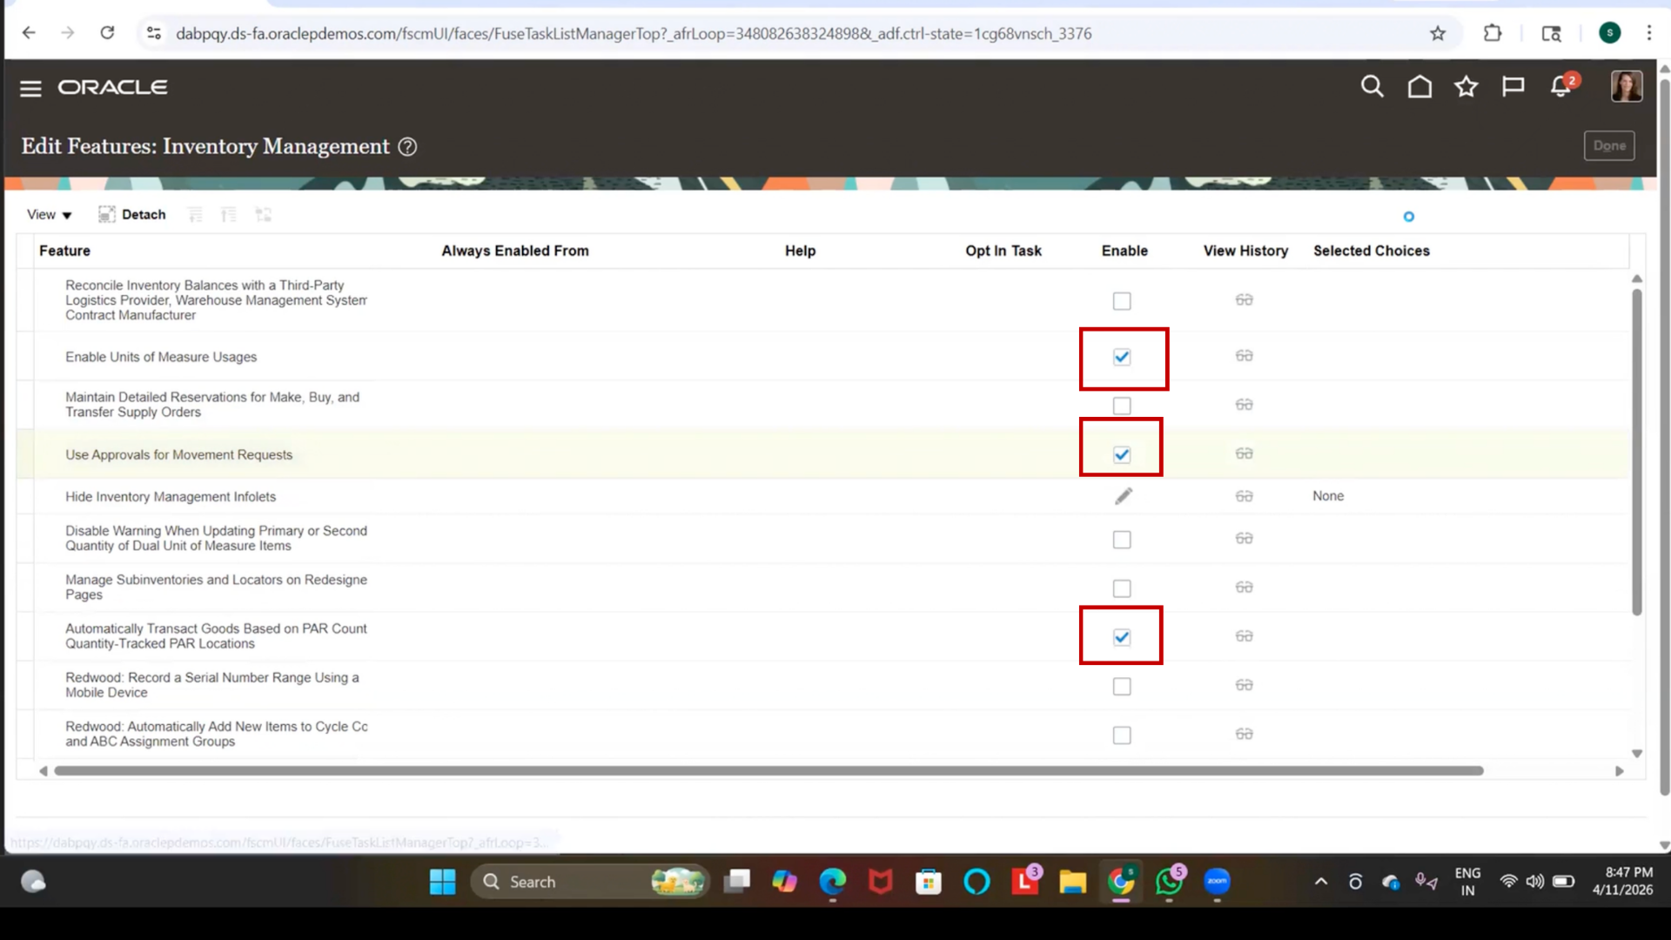Uncheck Use Approvals for Movement Requests

coord(1122,454)
